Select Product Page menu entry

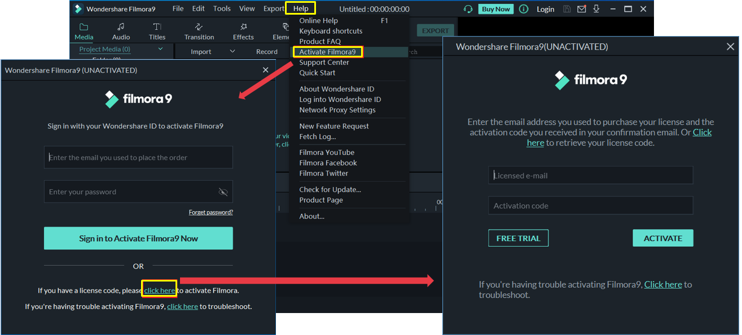321,200
